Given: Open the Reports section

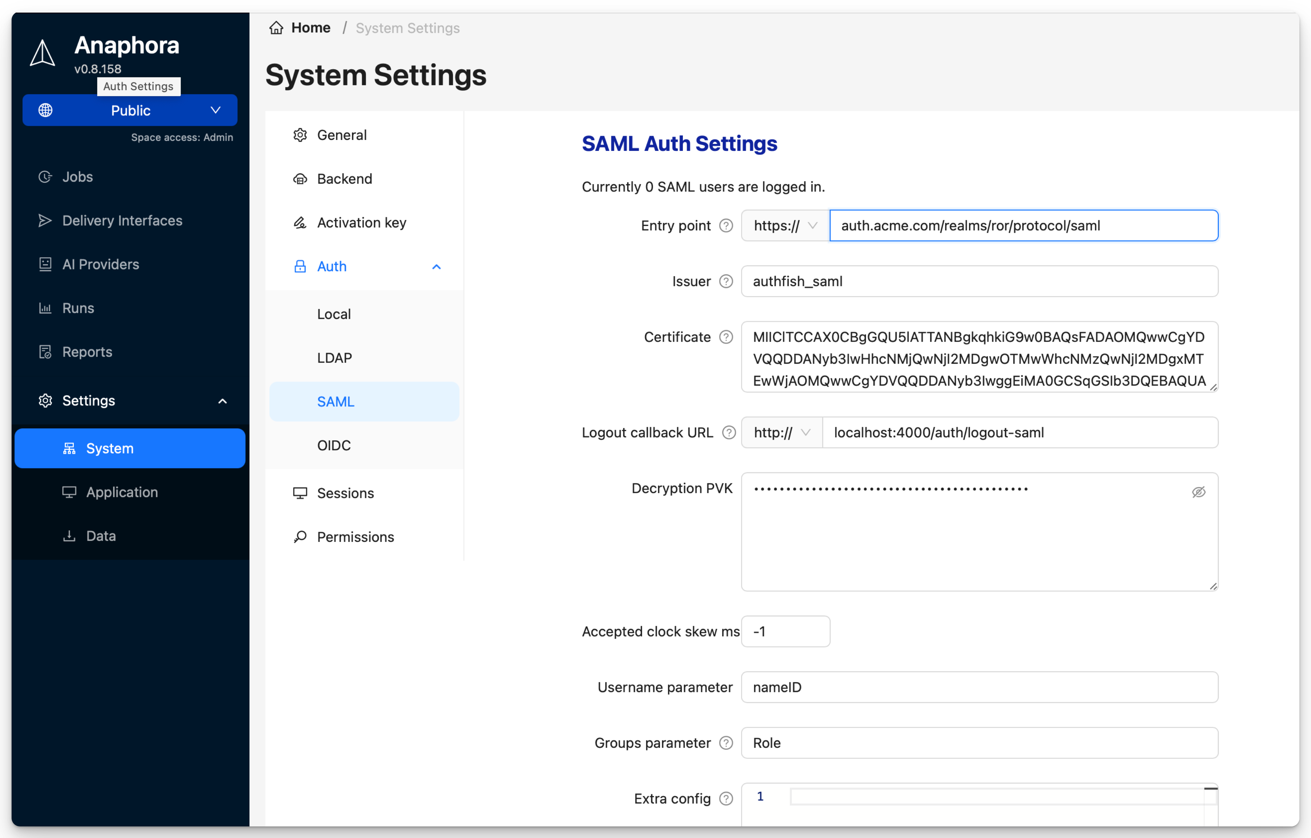Looking at the screenshot, I should coord(87,351).
